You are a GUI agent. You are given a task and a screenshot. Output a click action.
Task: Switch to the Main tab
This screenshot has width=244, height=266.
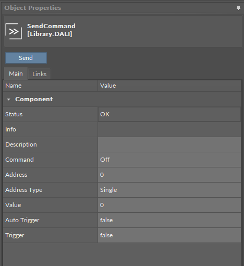(x=16, y=74)
